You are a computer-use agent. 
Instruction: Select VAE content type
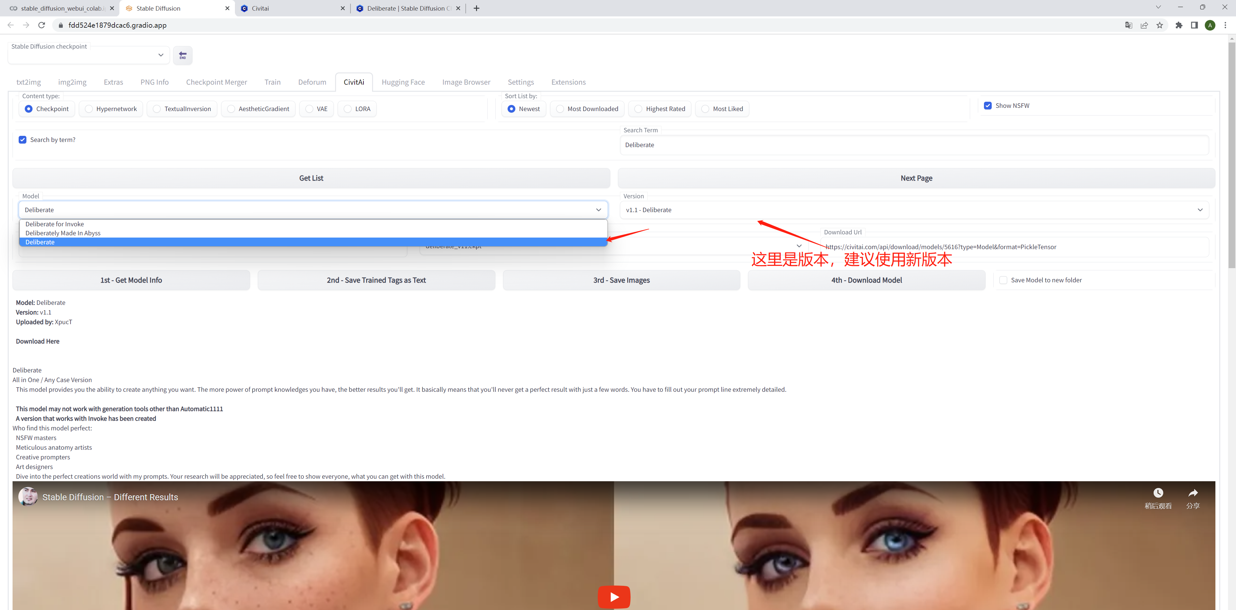click(316, 109)
